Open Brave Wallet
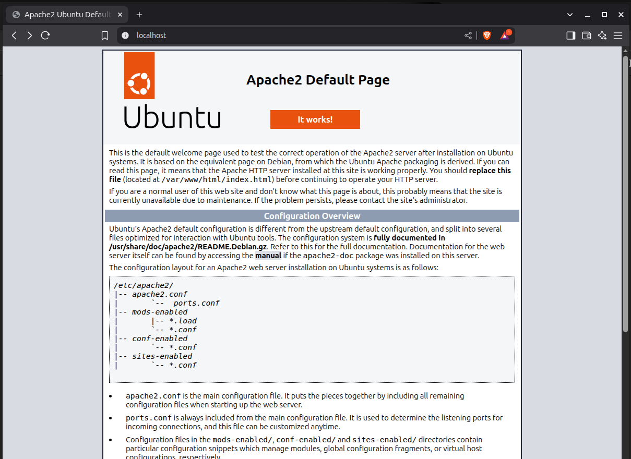The height and width of the screenshot is (459, 631). [x=587, y=35]
